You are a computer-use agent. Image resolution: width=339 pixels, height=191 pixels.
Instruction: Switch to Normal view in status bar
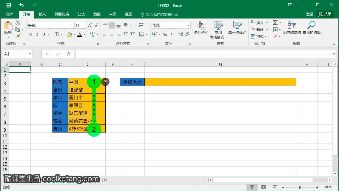tap(252, 187)
